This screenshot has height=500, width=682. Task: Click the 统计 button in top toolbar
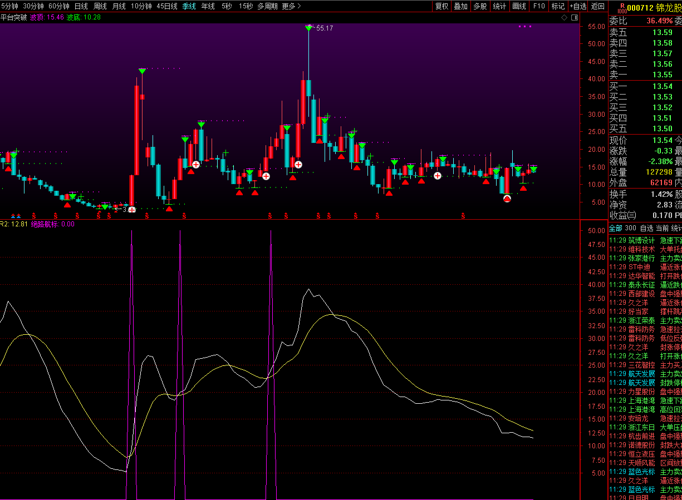coord(499,6)
